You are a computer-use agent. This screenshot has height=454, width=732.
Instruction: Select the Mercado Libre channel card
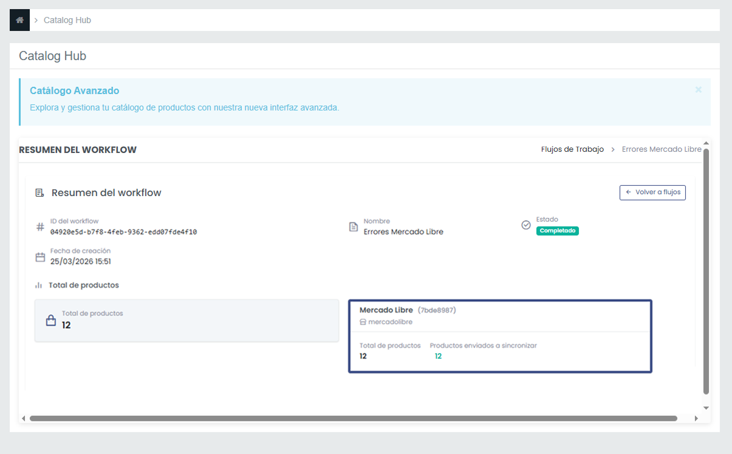[499, 336]
